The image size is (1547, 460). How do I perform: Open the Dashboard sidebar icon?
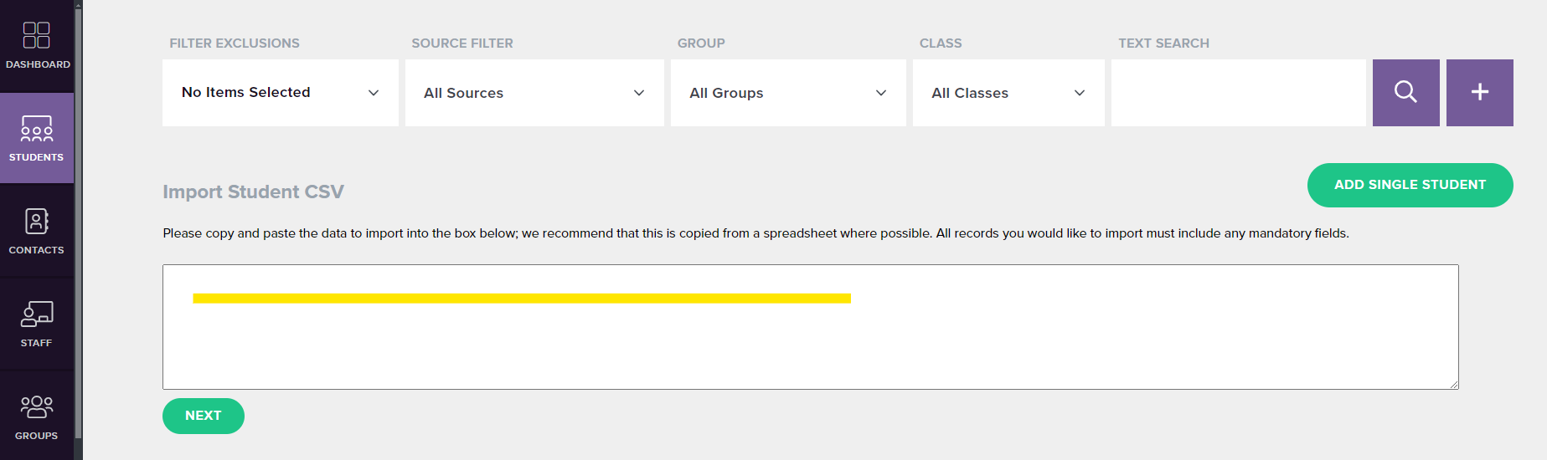point(37,45)
